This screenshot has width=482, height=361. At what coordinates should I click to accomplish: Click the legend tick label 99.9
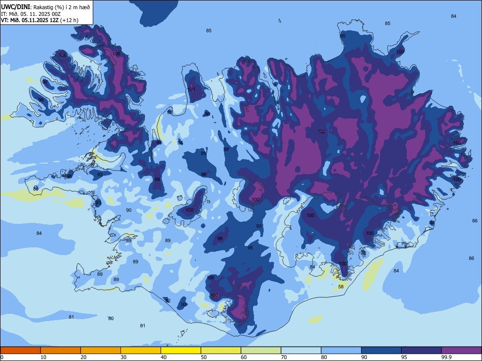[x=446, y=357]
